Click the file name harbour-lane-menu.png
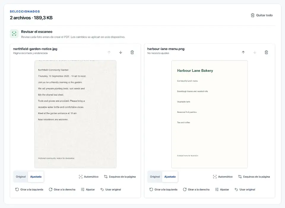The height and width of the screenshot is (208, 285). tap(166, 49)
